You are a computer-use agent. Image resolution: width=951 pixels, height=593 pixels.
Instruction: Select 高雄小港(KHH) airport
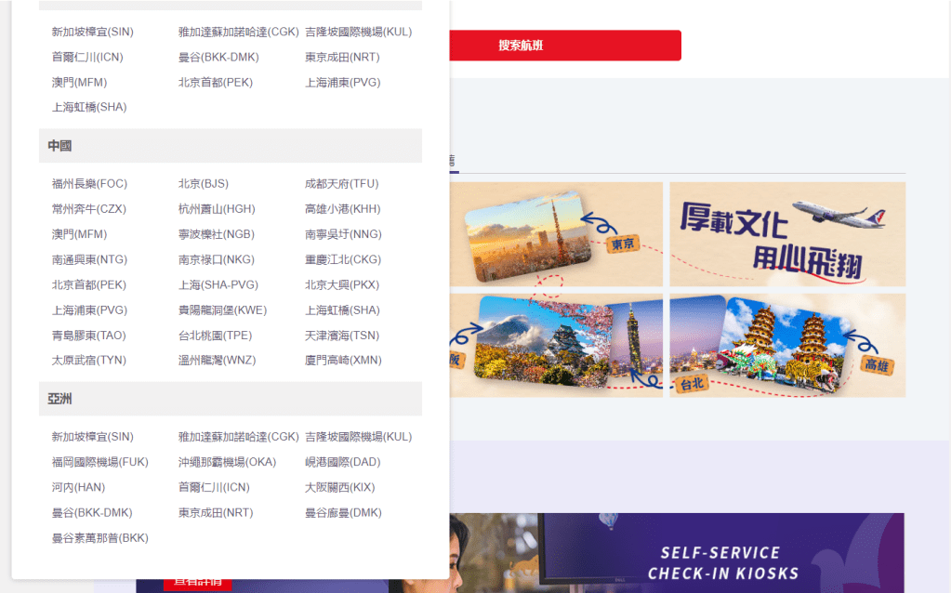pyautogui.click(x=342, y=209)
